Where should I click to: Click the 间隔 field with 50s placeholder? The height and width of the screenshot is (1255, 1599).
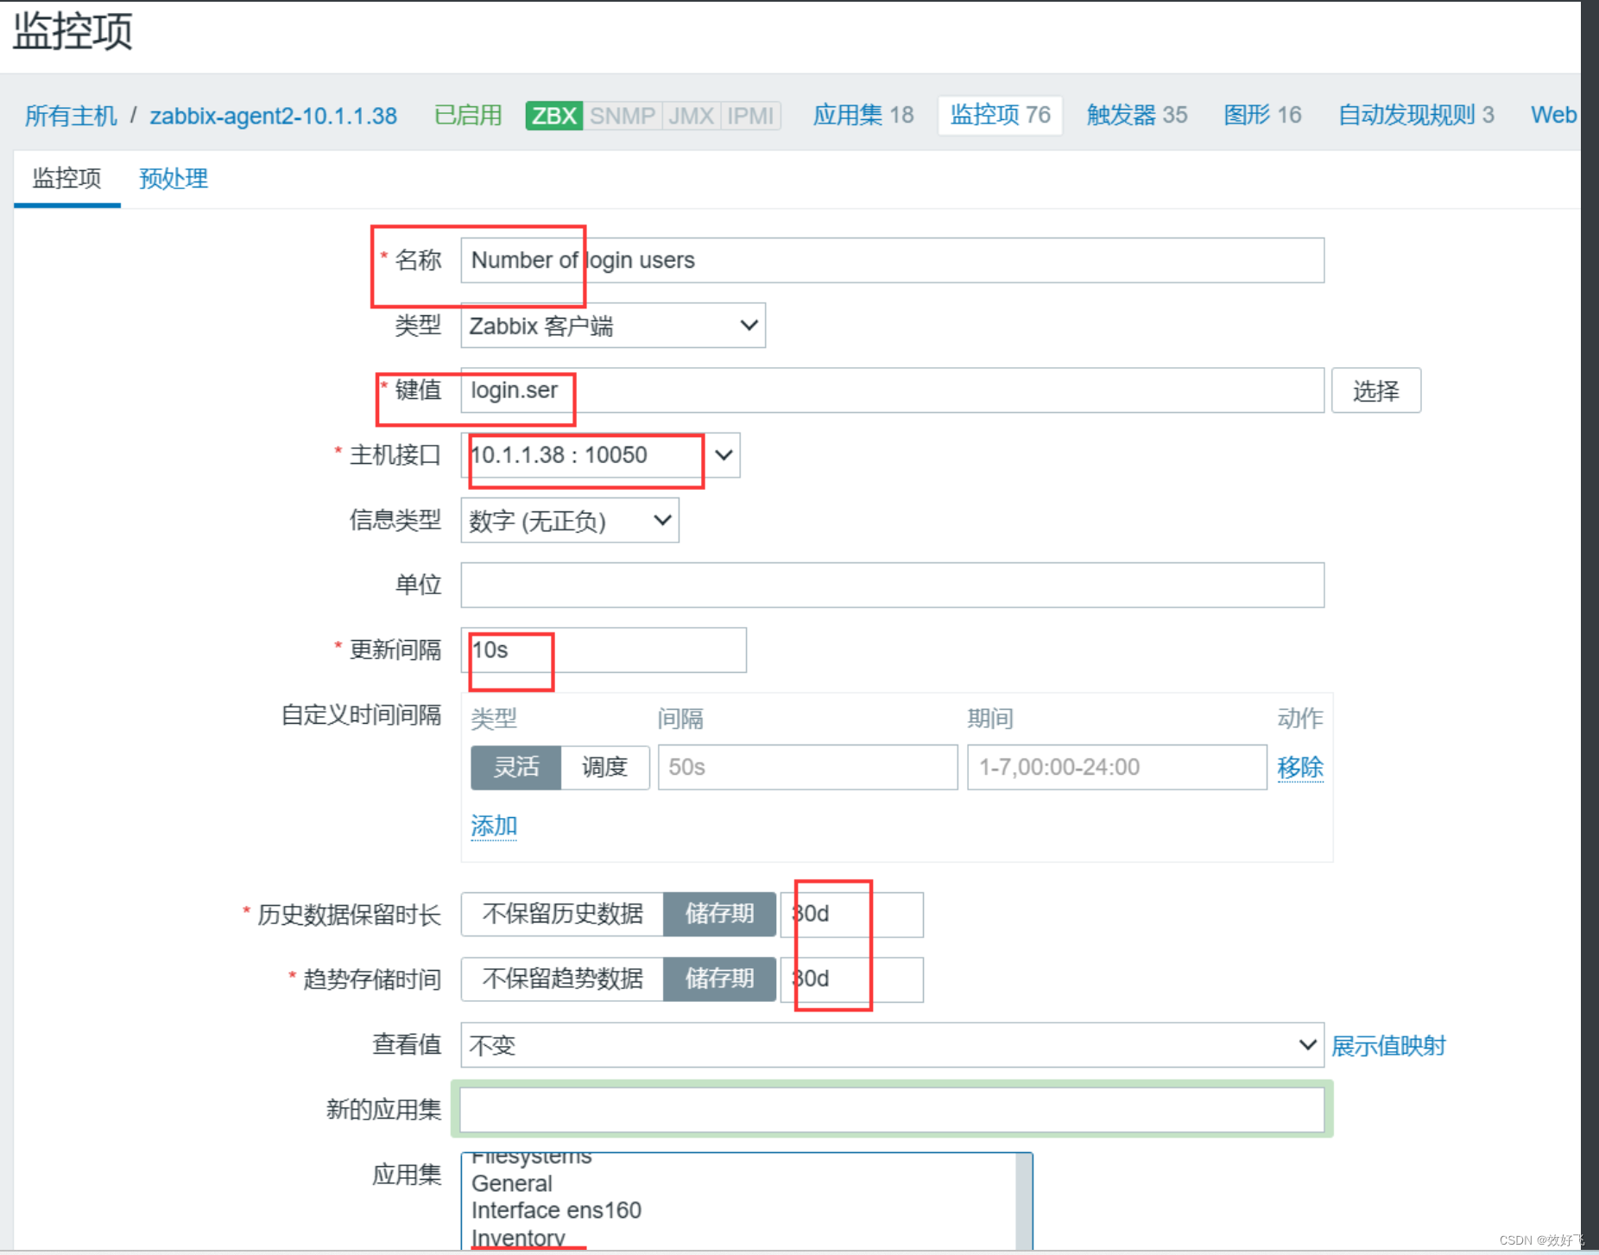tap(807, 767)
